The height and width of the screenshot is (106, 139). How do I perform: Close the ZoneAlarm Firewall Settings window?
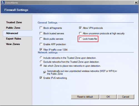(x=136, y=3)
